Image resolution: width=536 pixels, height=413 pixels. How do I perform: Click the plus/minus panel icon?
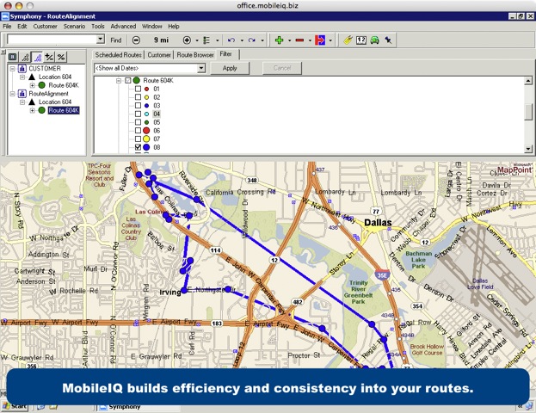(x=49, y=56)
